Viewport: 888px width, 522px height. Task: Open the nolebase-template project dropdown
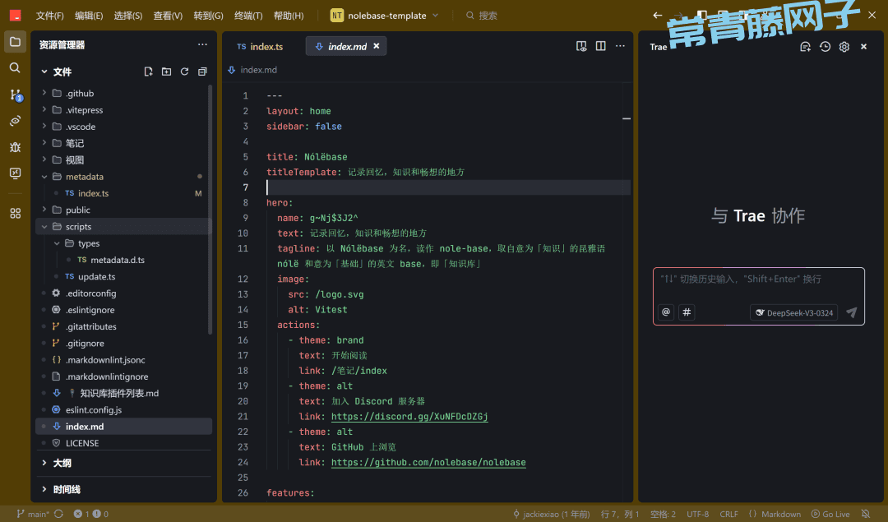pyautogui.click(x=385, y=16)
